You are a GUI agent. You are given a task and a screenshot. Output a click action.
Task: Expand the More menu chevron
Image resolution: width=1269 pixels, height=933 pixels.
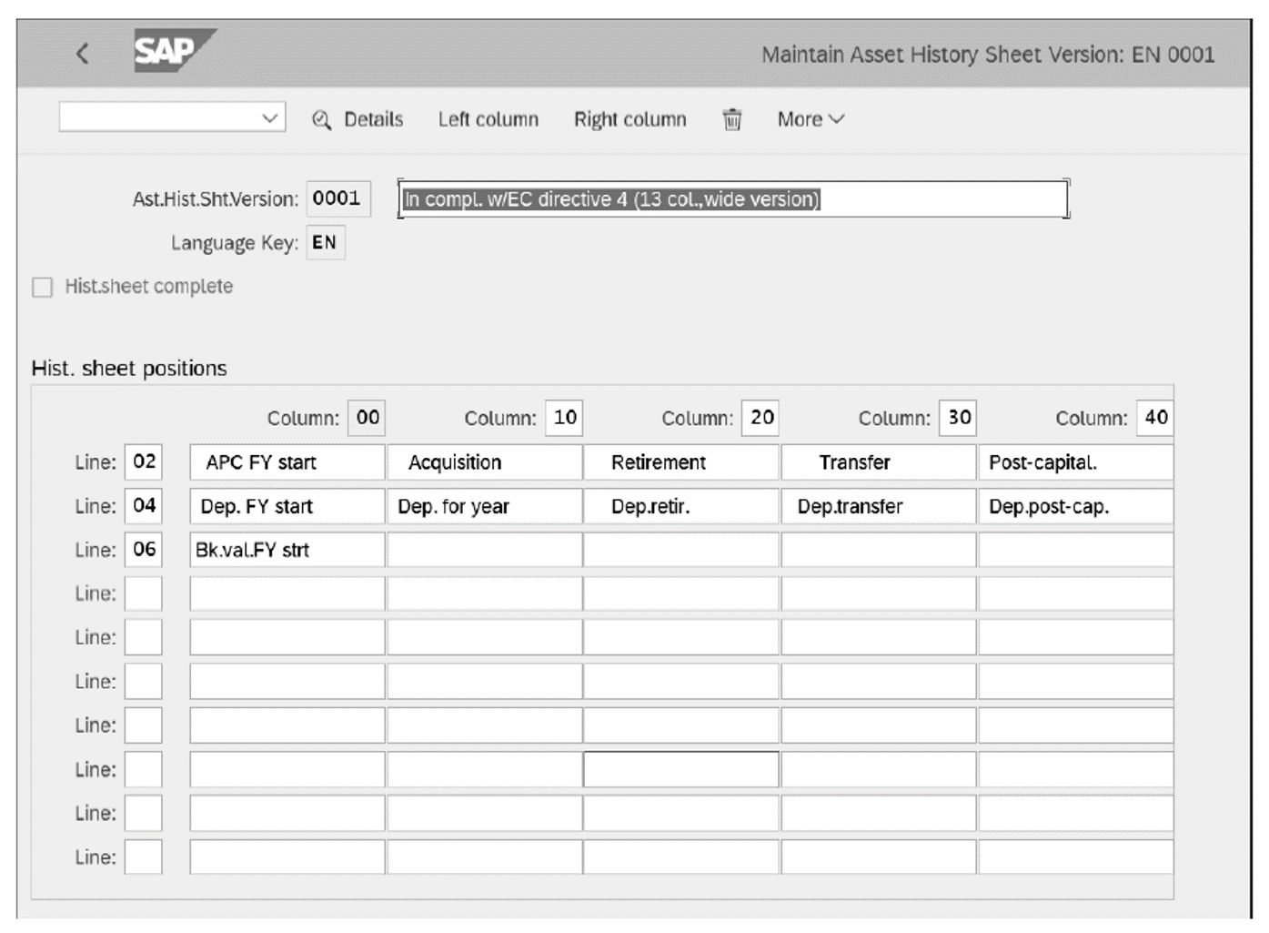pos(835,118)
